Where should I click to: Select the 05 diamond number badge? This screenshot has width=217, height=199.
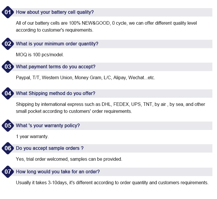8,126
